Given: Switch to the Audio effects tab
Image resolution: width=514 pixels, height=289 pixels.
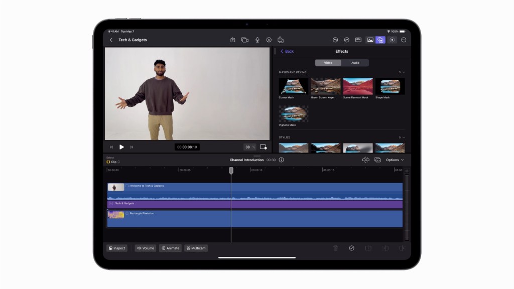Looking at the screenshot, I should coord(355,63).
